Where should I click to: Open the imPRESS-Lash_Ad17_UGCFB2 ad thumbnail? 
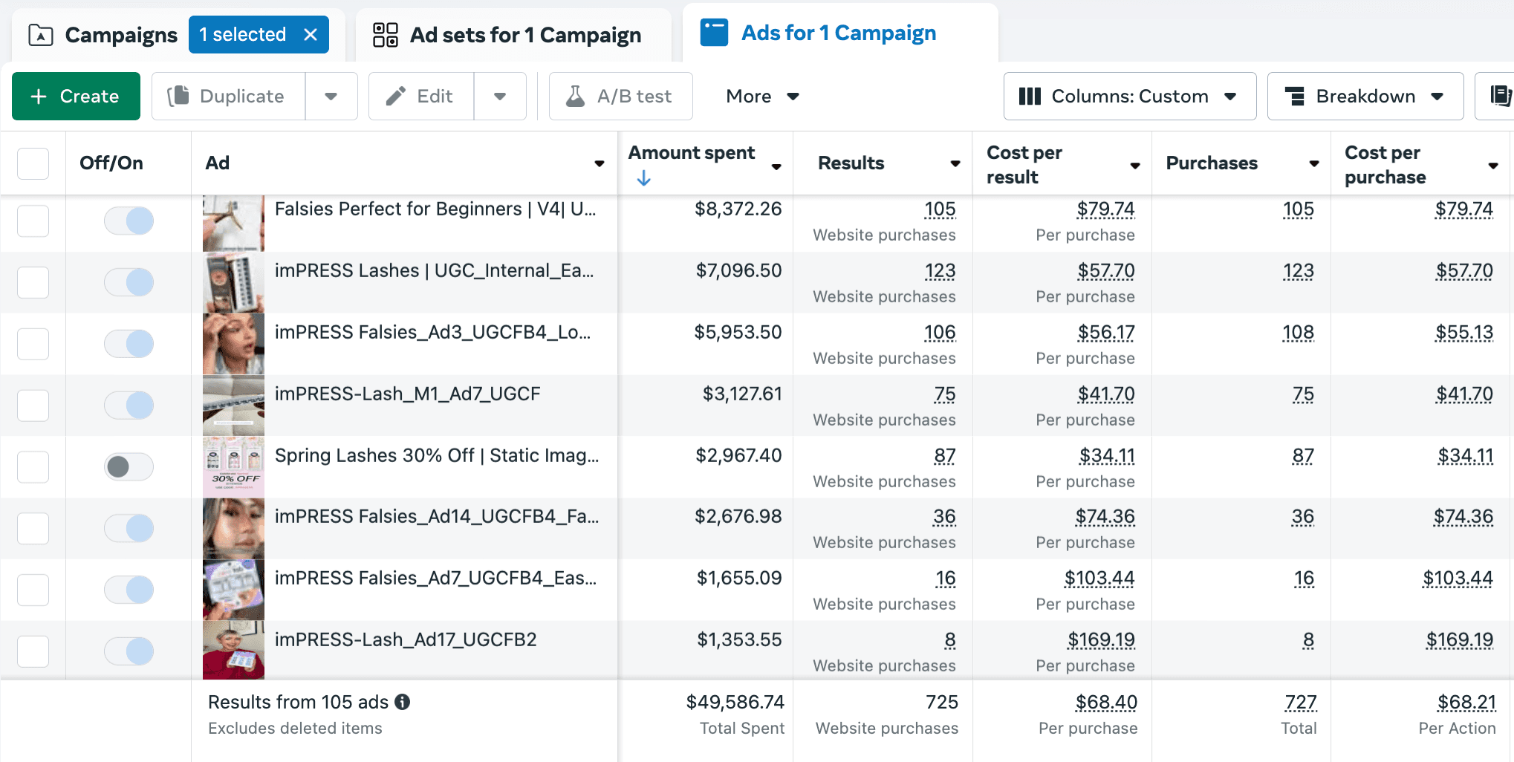click(x=233, y=650)
